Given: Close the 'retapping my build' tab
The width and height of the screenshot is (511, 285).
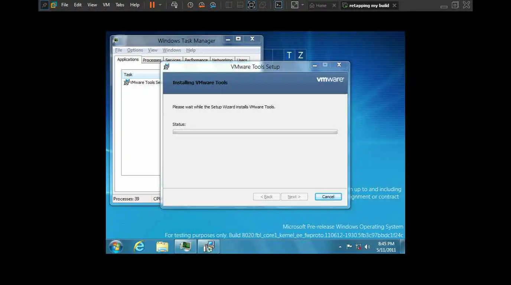Looking at the screenshot, I should [x=394, y=6].
